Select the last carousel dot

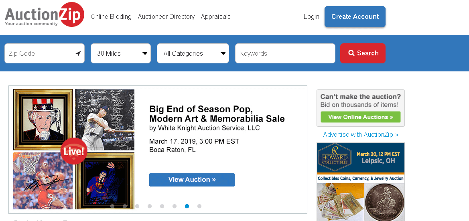(x=199, y=206)
